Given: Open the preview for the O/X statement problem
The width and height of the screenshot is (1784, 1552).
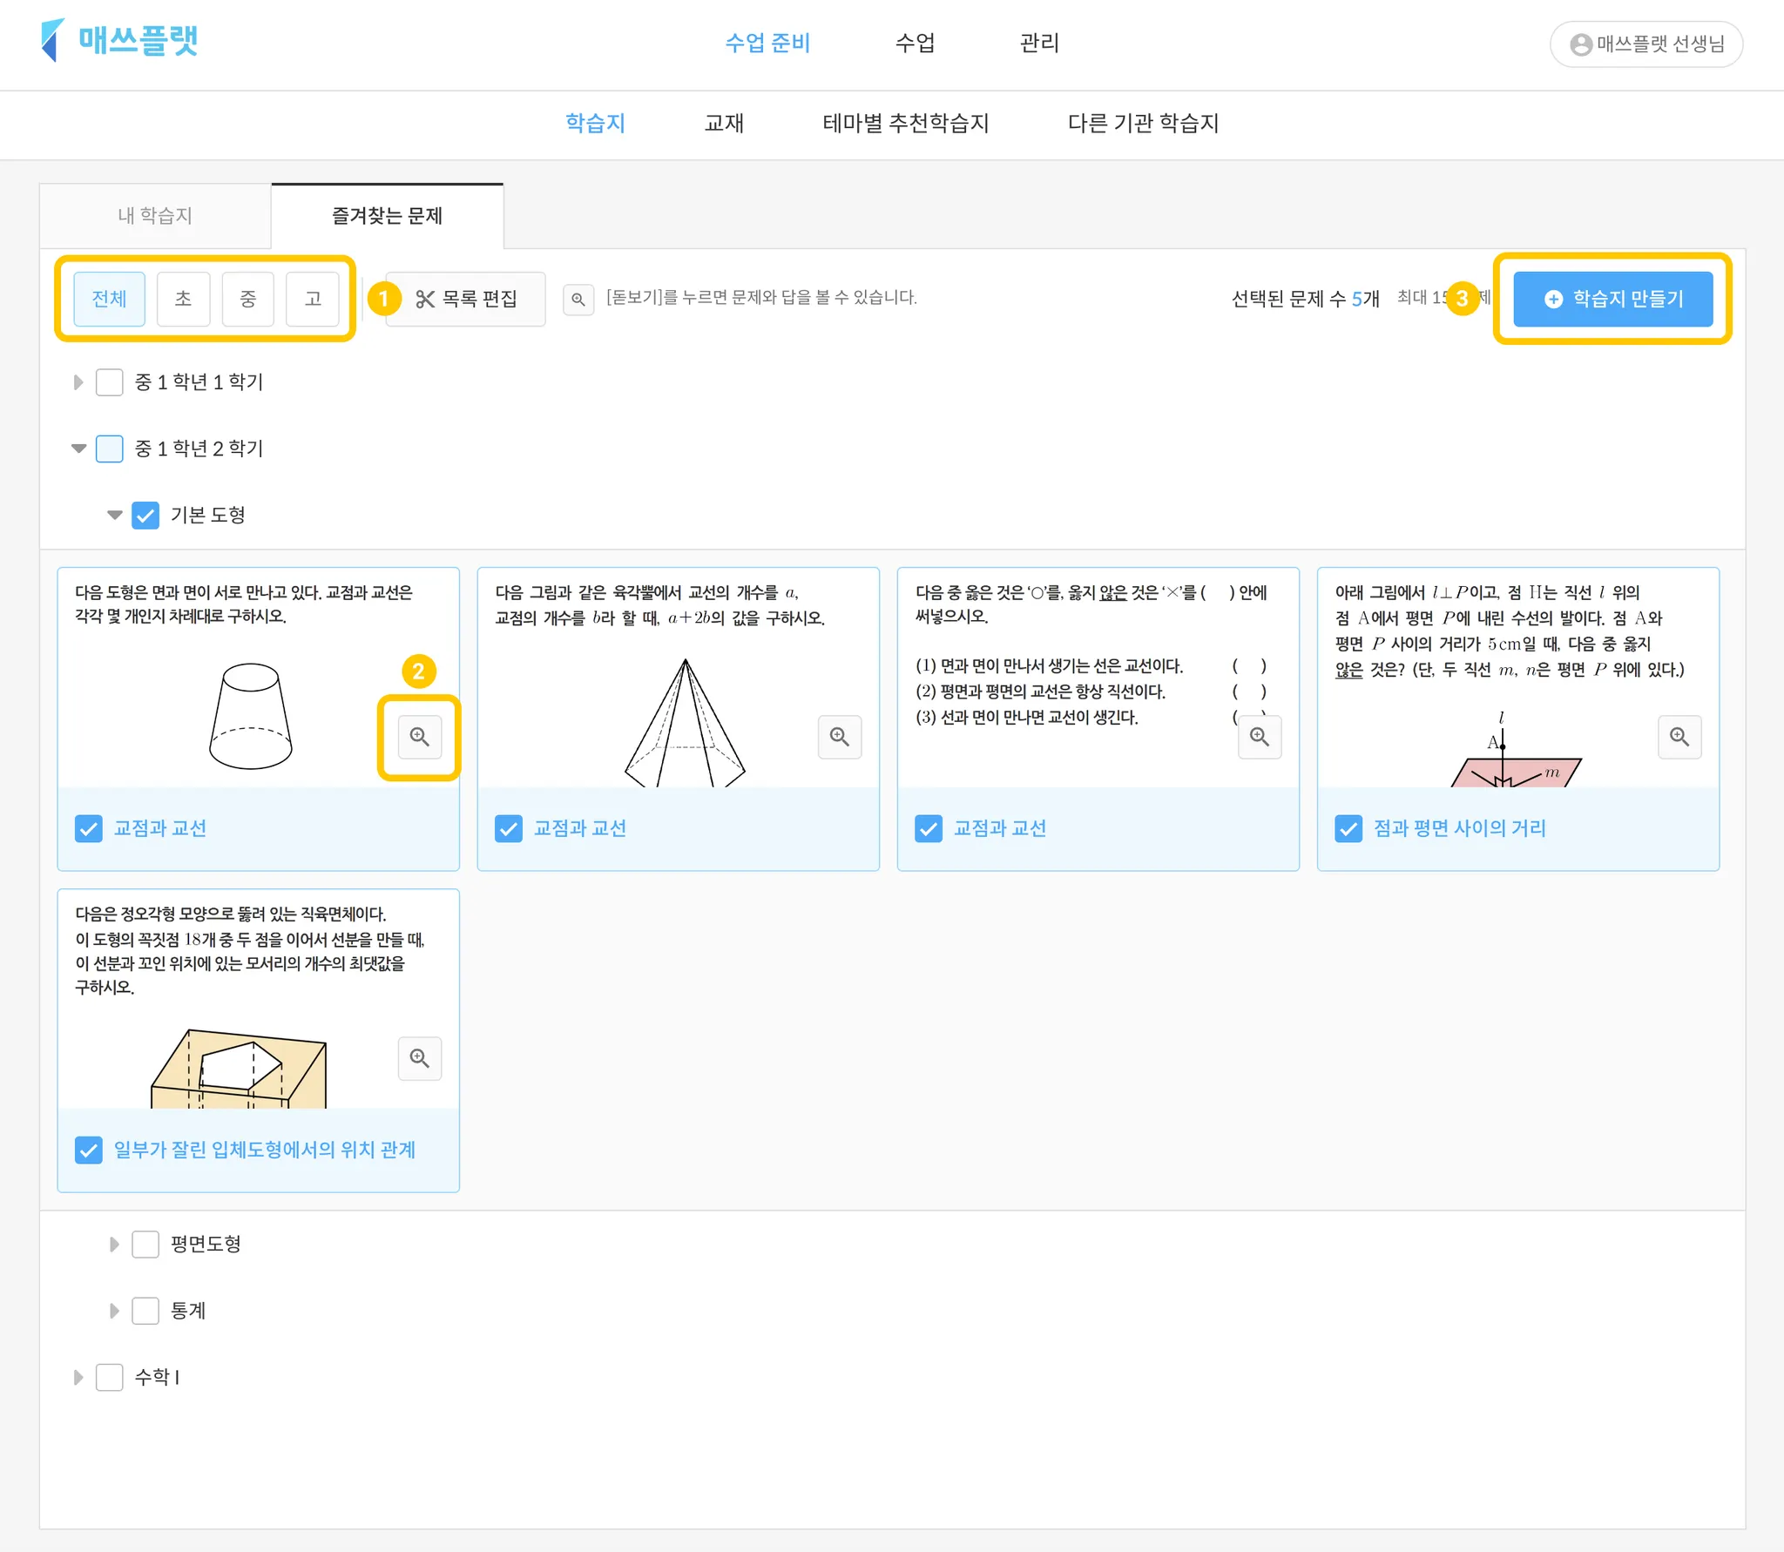Looking at the screenshot, I should [x=1259, y=737].
